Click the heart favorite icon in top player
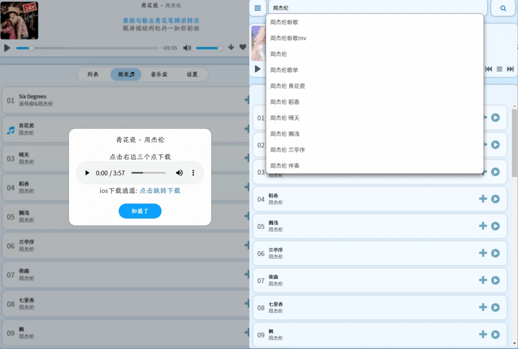Screen dimensions: 518x349 coord(243,47)
